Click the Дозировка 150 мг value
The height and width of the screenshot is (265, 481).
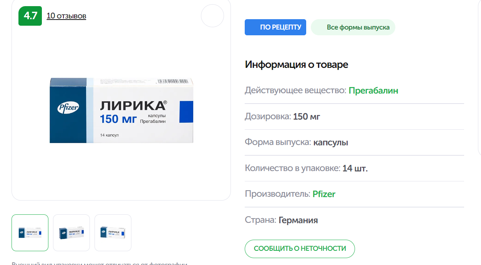[306, 117]
